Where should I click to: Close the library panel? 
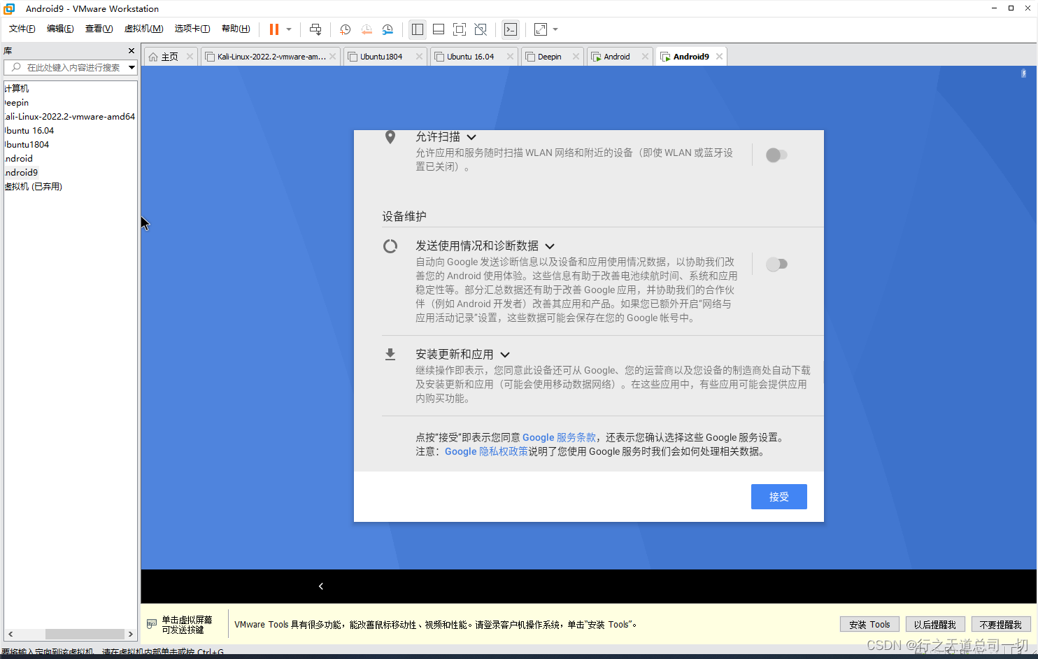(x=131, y=51)
